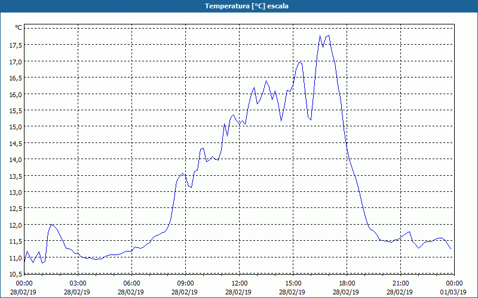The height and width of the screenshot is (298, 478).
Task: Select the 13,5 y-axis value
Action: click(16, 176)
